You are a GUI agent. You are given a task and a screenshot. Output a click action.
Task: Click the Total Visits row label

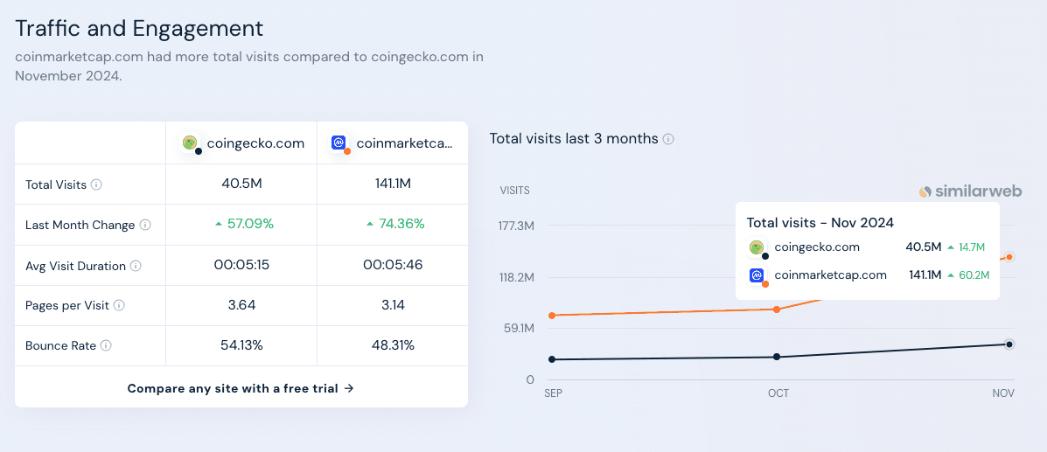pos(56,185)
